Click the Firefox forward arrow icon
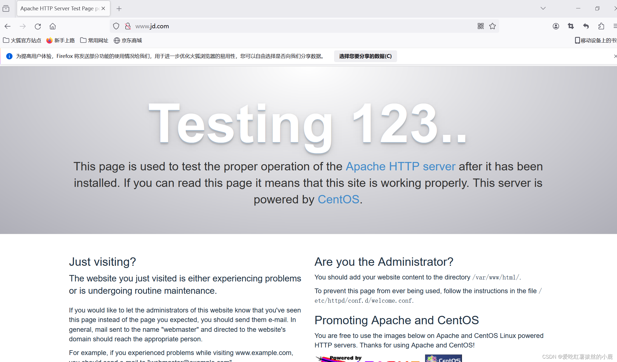Screen dimensions: 617x362 [x=22, y=26]
